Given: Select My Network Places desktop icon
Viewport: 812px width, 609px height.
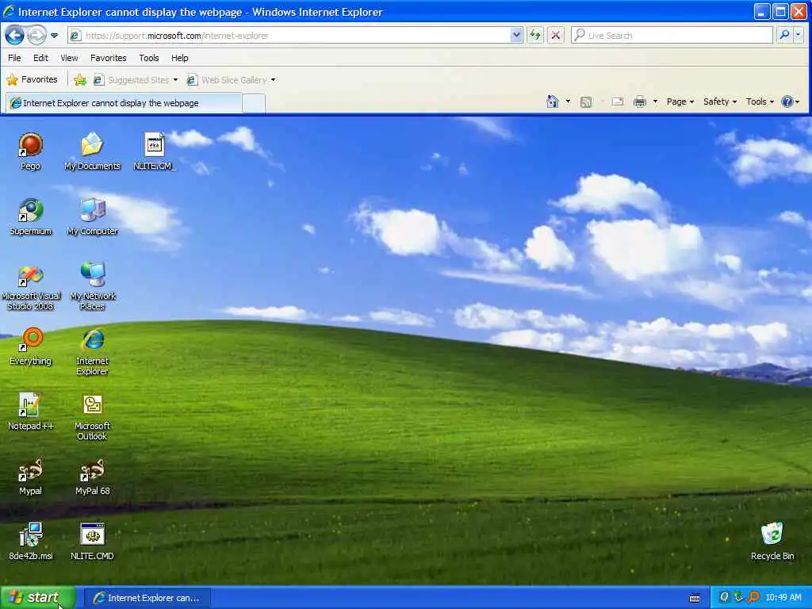Looking at the screenshot, I should 92,287.
